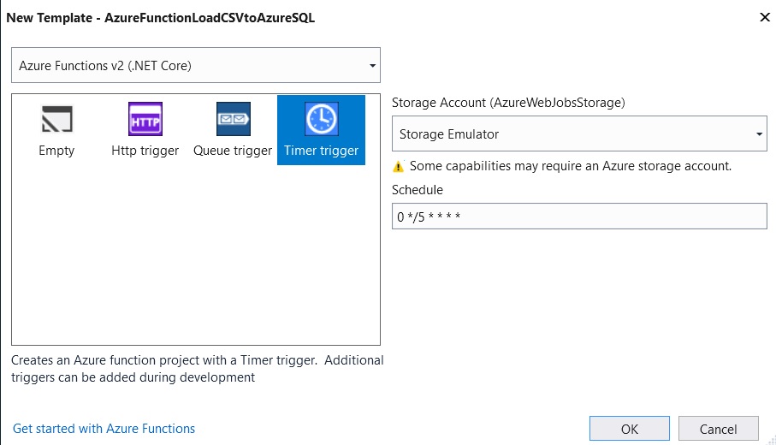Click the Queue trigger label text
This screenshot has height=445, width=776.
[x=233, y=151]
